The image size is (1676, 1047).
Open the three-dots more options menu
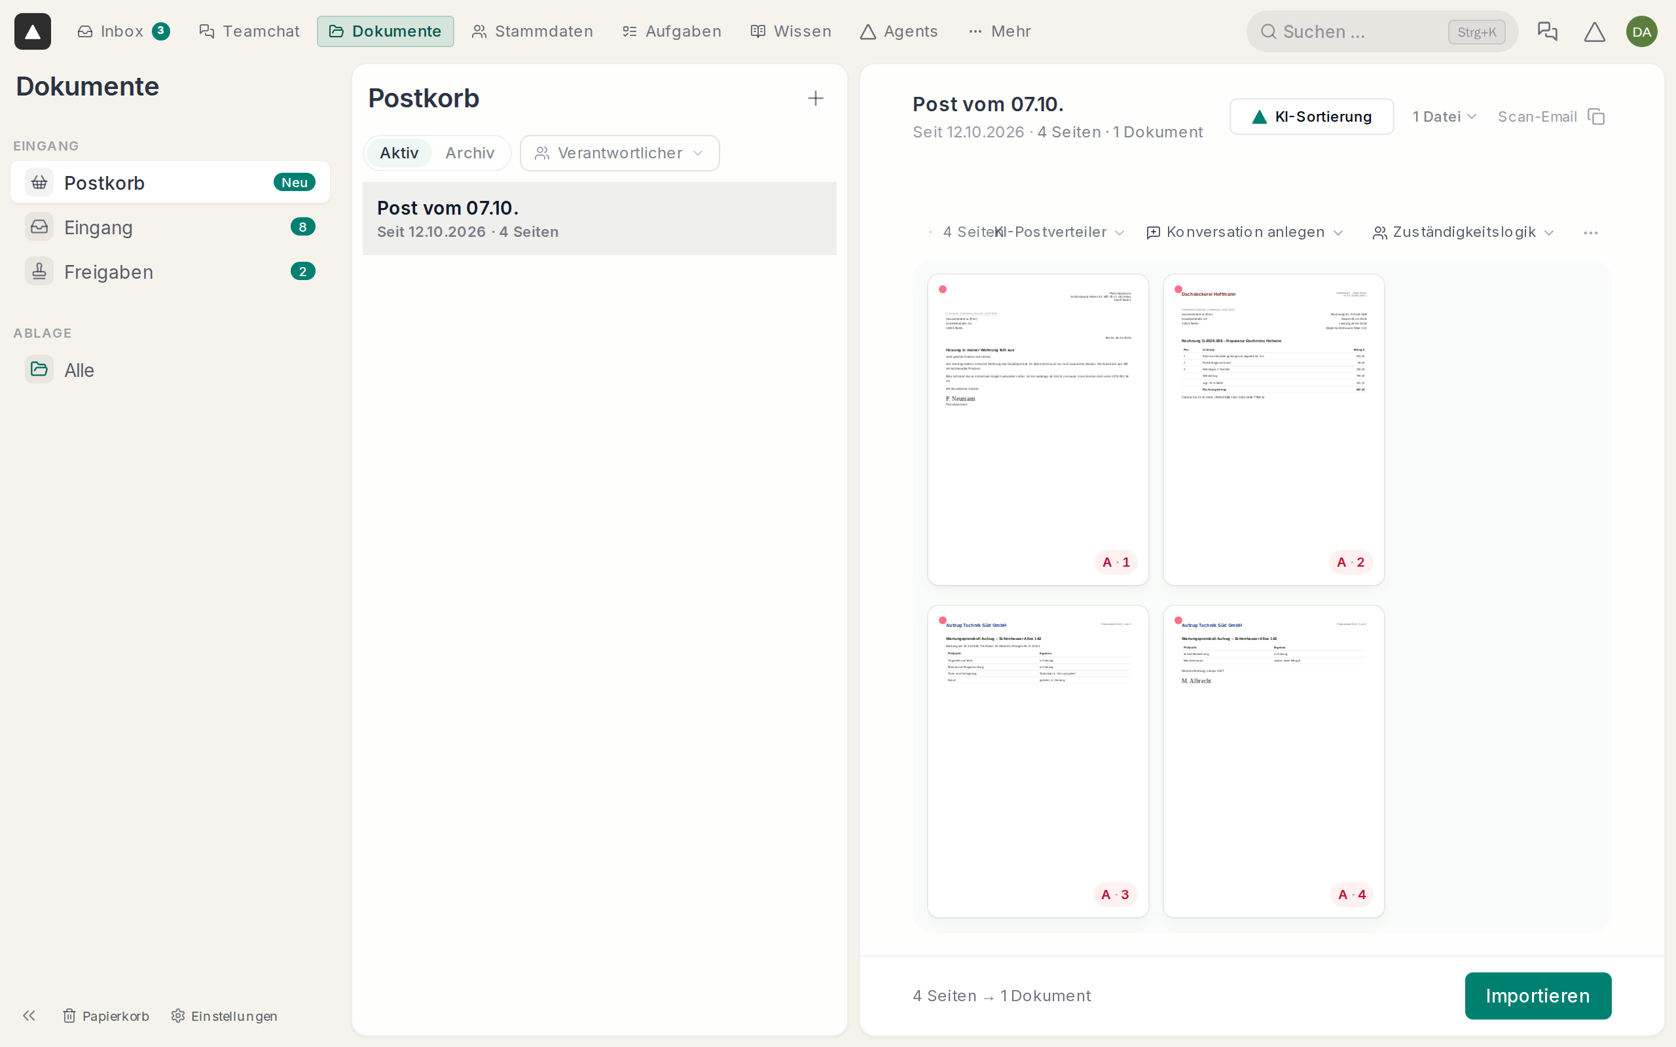1590,233
